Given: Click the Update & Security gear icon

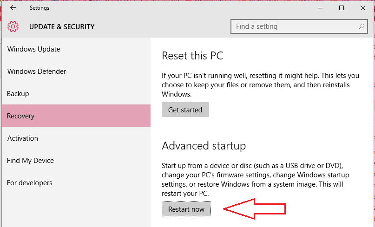Looking at the screenshot, I should click(13, 26).
